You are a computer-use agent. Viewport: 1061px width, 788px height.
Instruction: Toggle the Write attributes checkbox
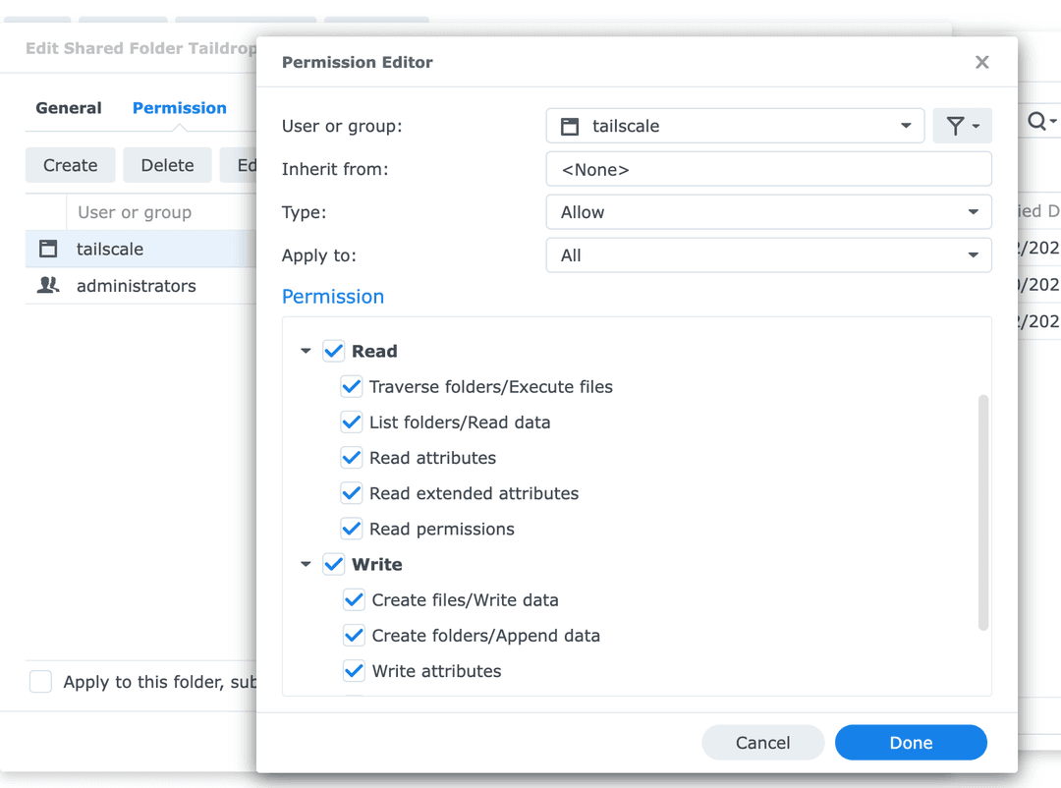click(354, 671)
